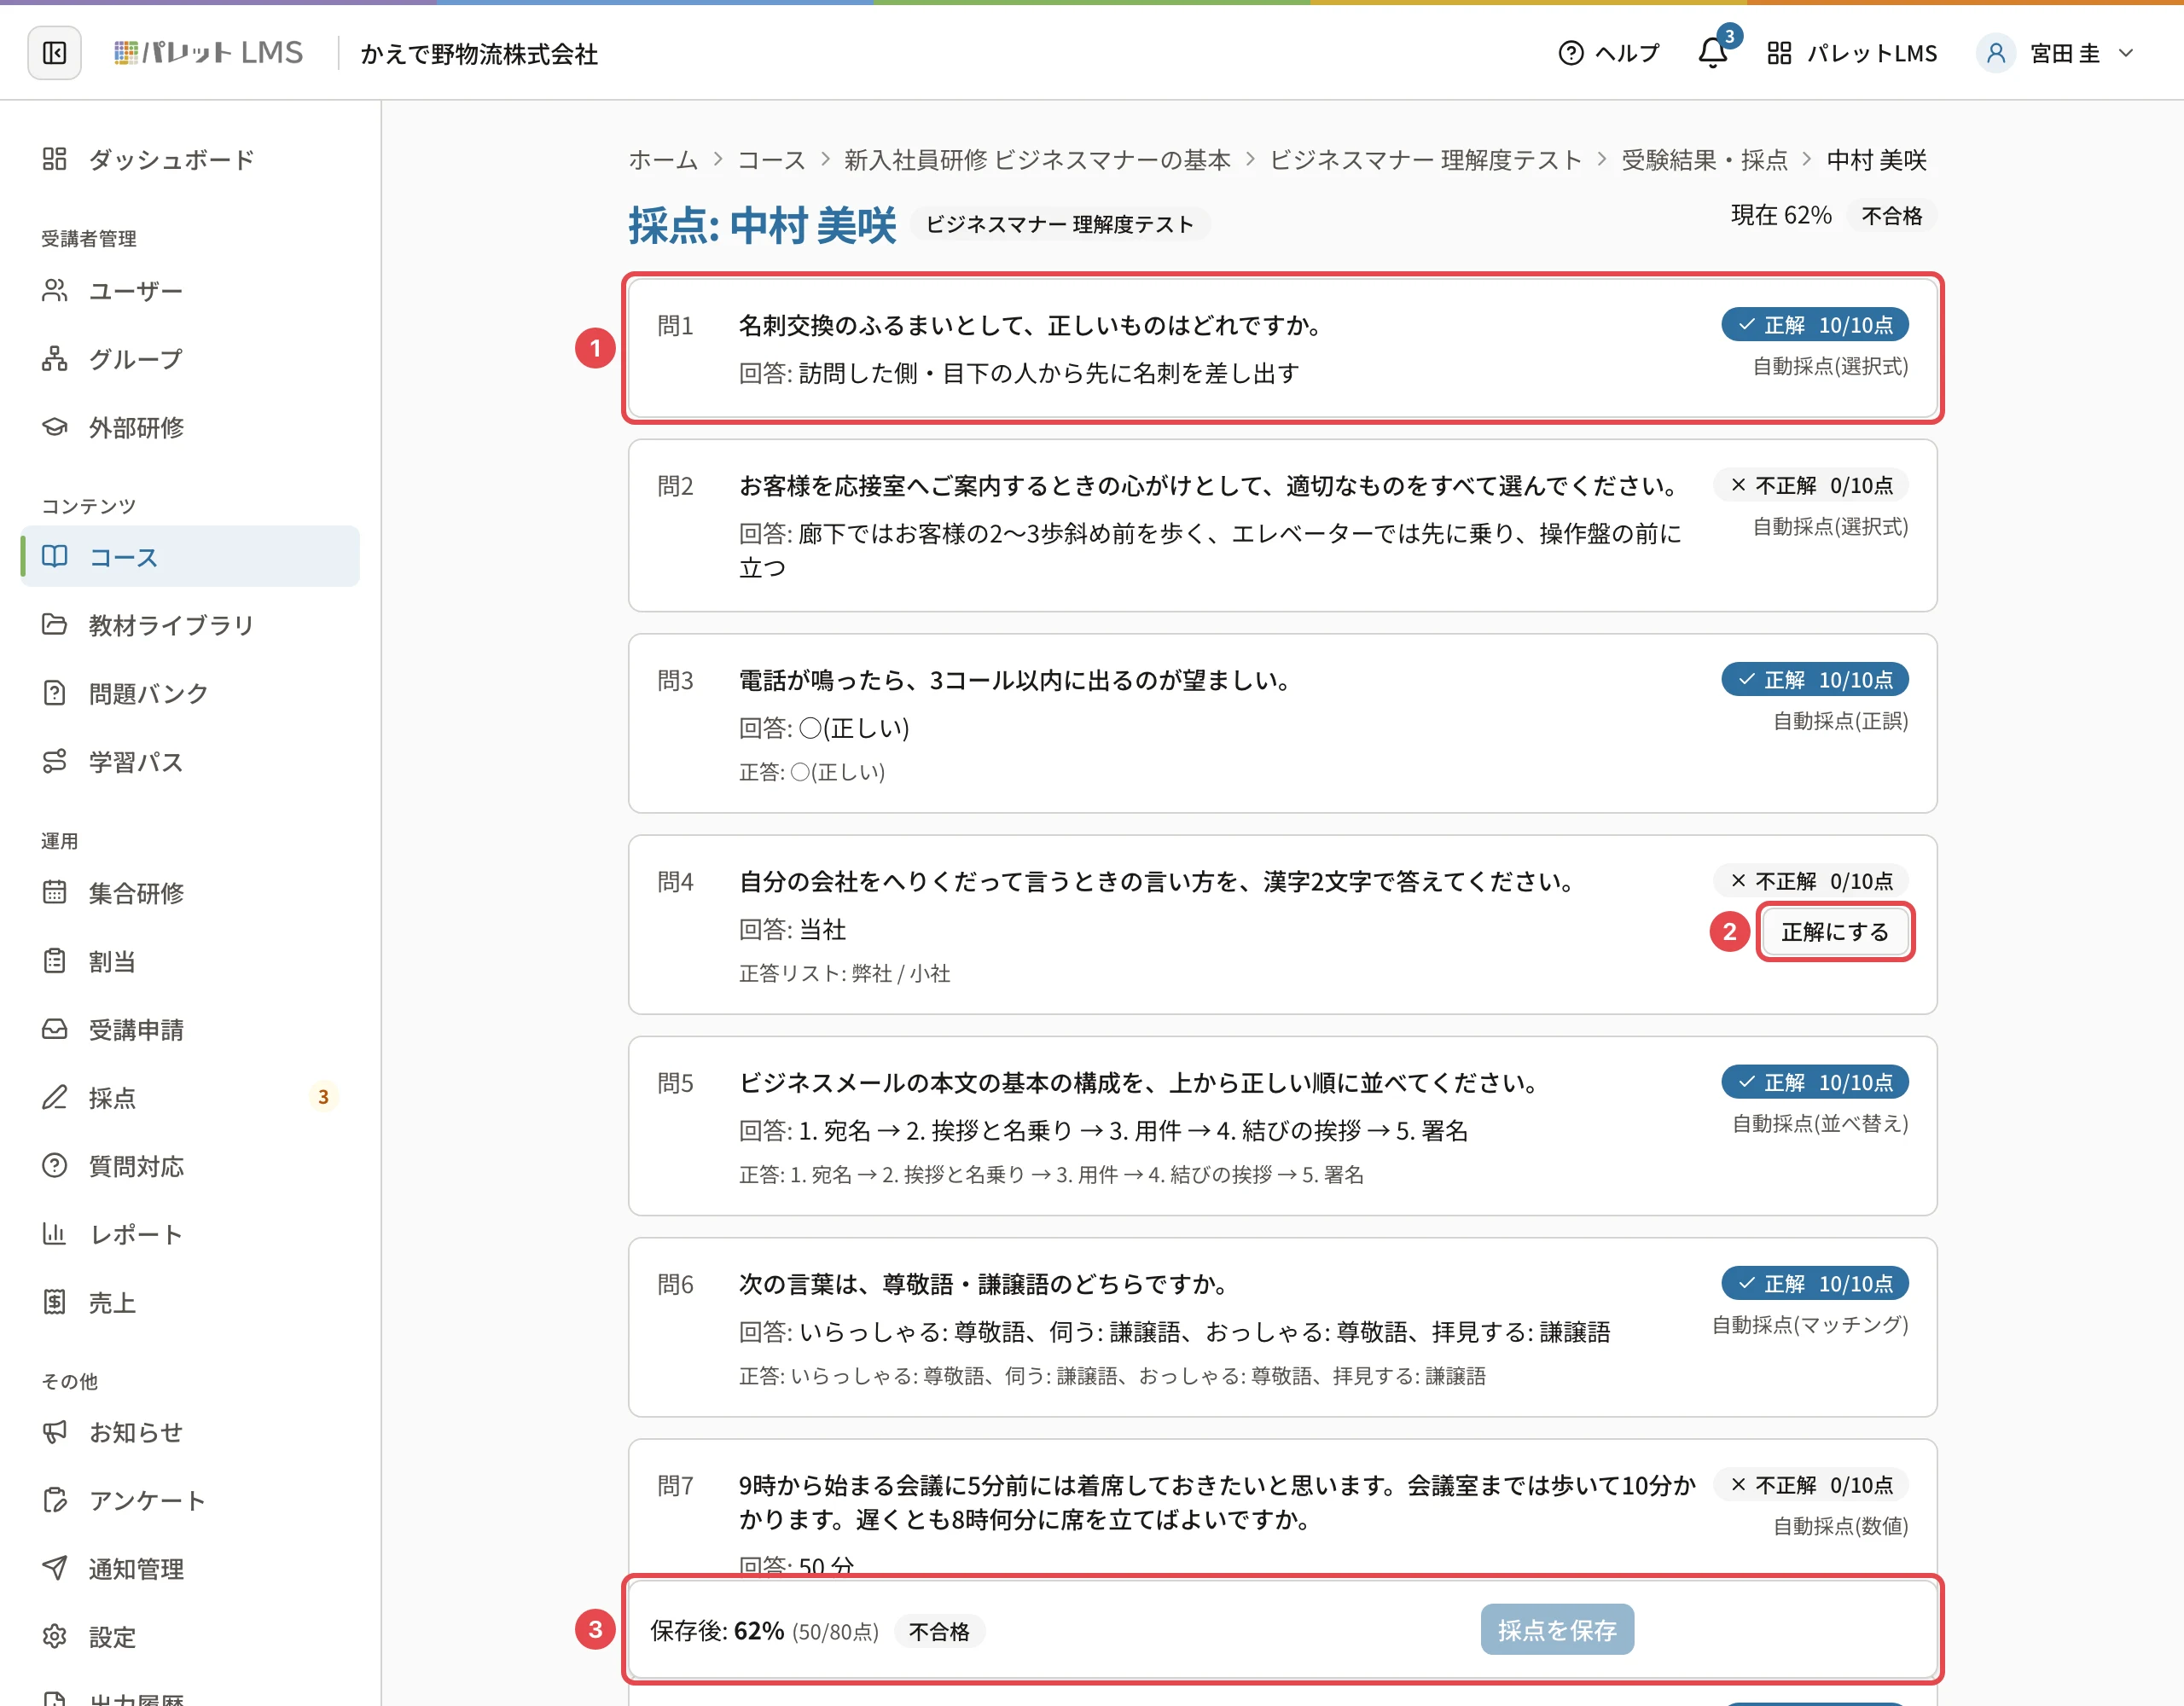
Task: Click the 学習パス icon in sidebar
Action: 55,761
